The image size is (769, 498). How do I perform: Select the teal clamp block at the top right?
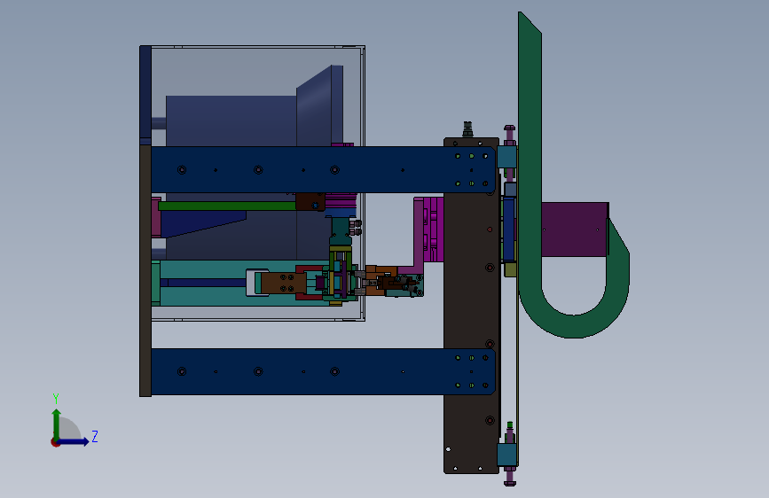coord(506,157)
